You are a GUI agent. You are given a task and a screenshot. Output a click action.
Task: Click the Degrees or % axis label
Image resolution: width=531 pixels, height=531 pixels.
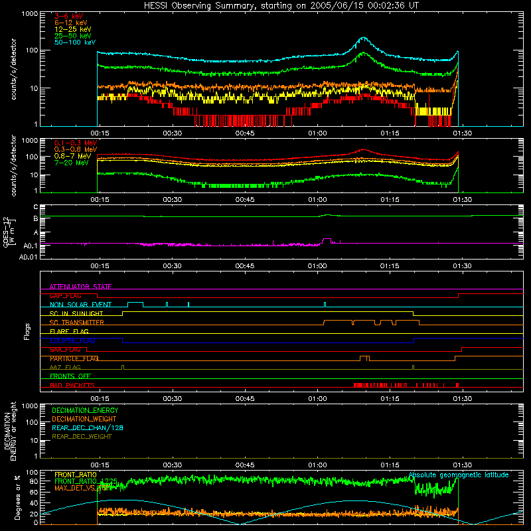pos(17,497)
